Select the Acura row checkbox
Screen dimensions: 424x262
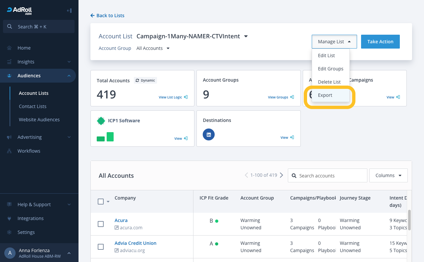(x=101, y=224)
